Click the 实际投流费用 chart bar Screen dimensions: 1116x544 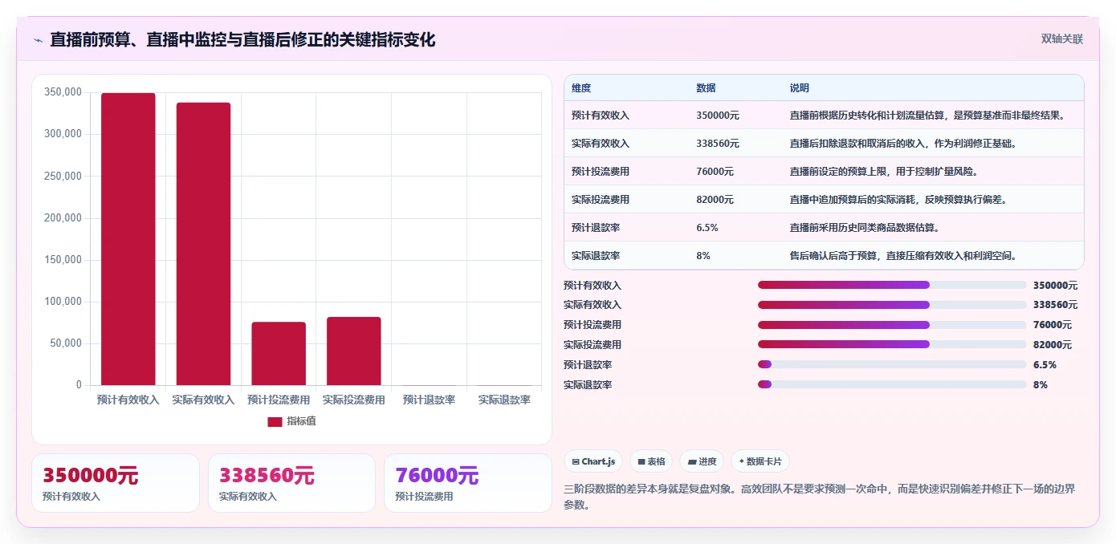[x=354, y=351]
